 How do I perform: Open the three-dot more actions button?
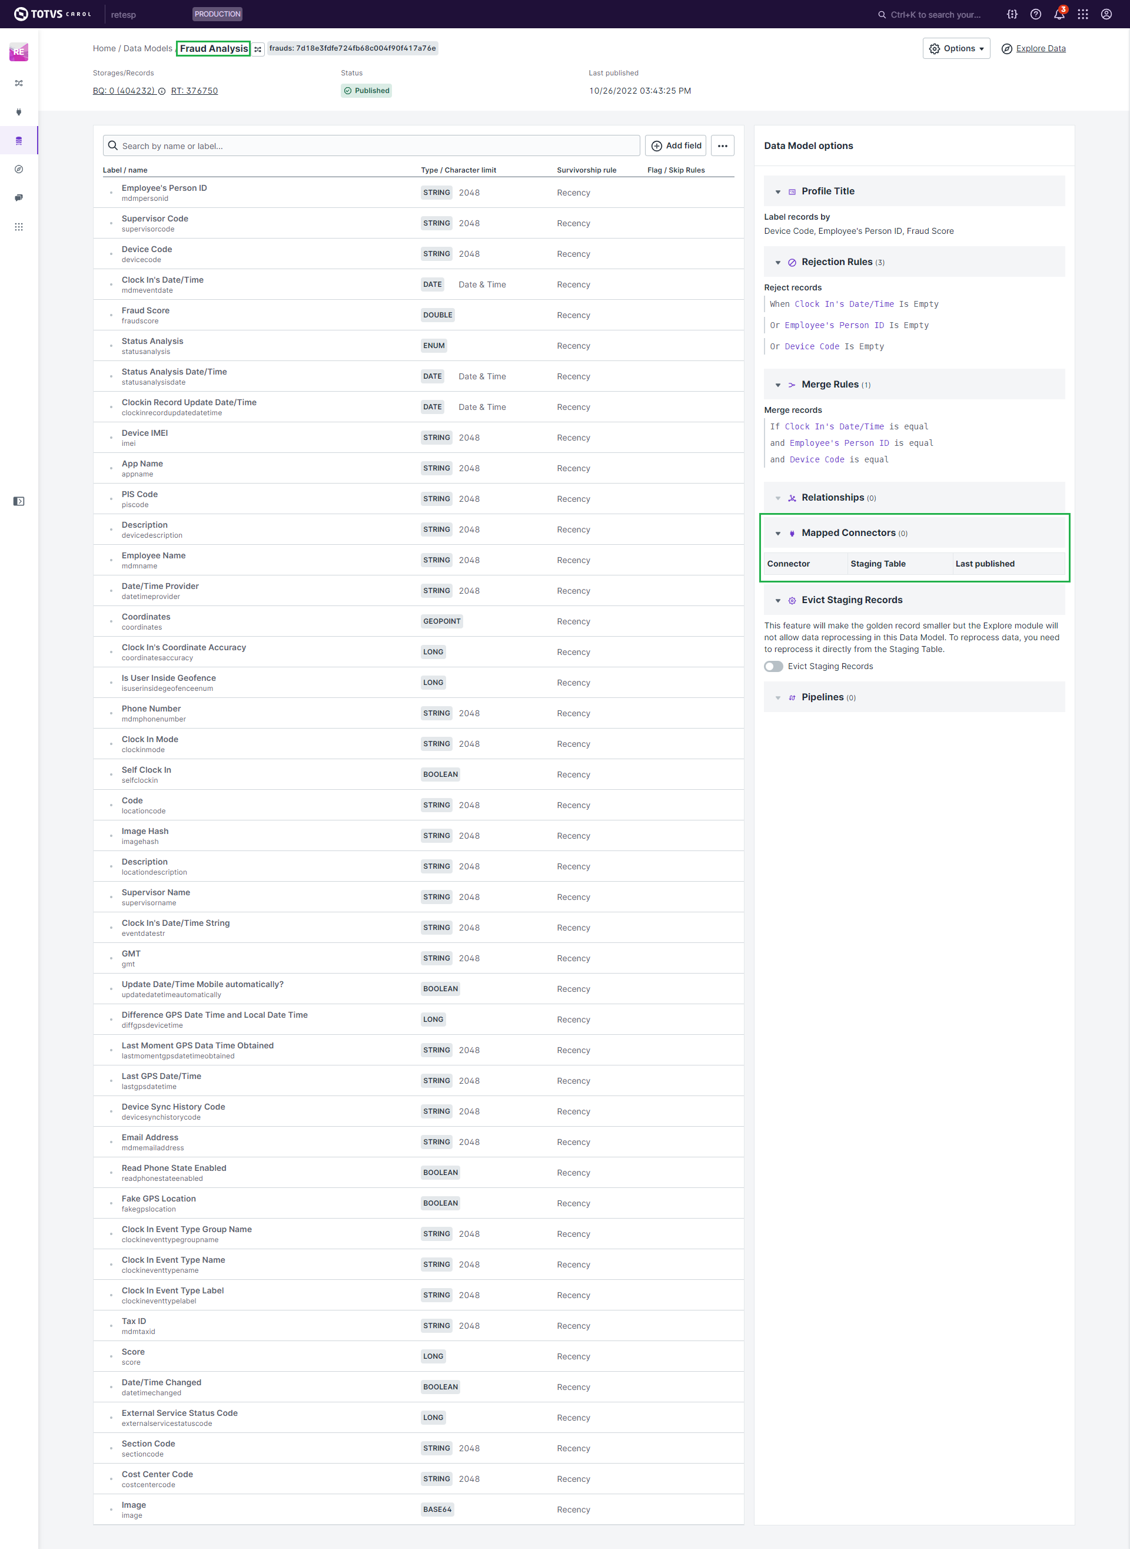pyautogui.click(x=722, y=146)
